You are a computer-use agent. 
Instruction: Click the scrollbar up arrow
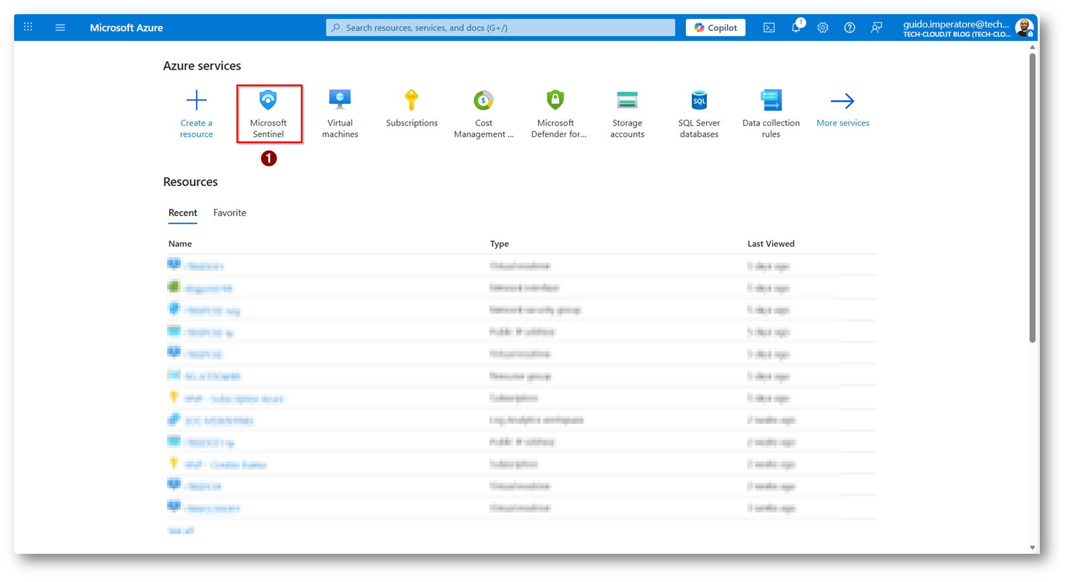pyautogui.click(x=1032, y=48)
